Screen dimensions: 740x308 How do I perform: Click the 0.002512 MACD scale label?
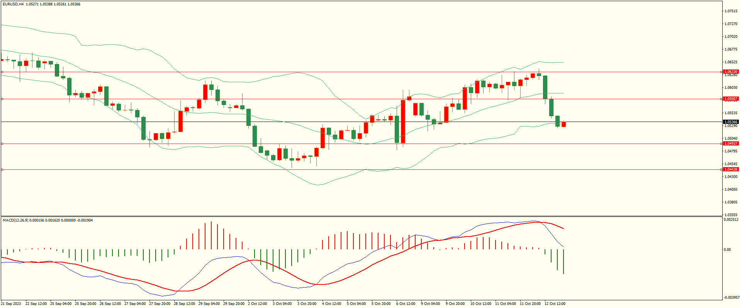[731, 220]
